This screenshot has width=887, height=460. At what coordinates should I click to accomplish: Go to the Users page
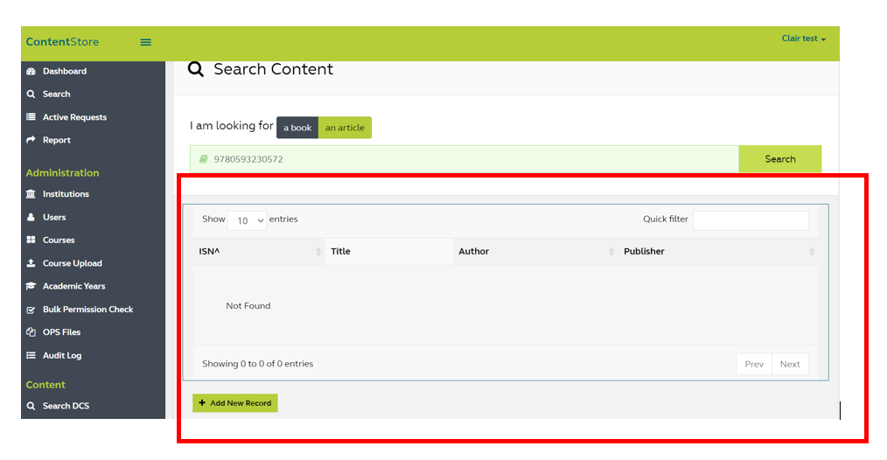[53, 217]
